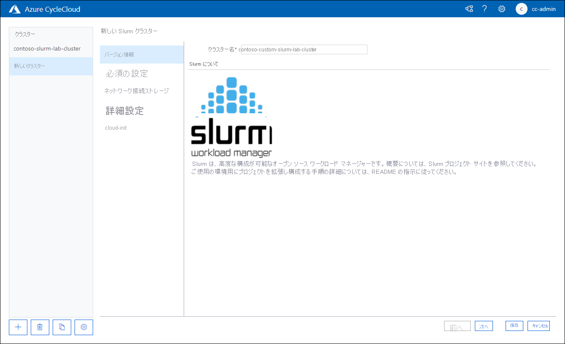Click the copy icon to duplicate a cluster
The width and height of the screenshot is (565, 344).
coord(62,327)
